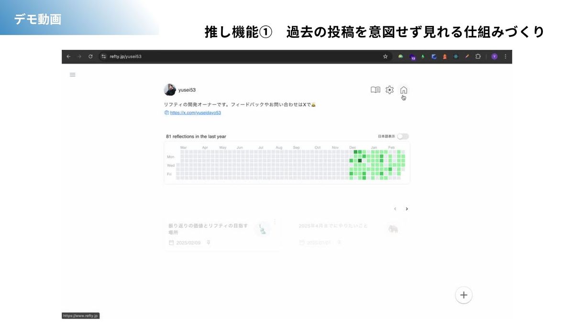The height and width of the screenshot is (323, 574).
Task: Reload the page in the browser
Action: pyautogui.click(x=90, y=56)
